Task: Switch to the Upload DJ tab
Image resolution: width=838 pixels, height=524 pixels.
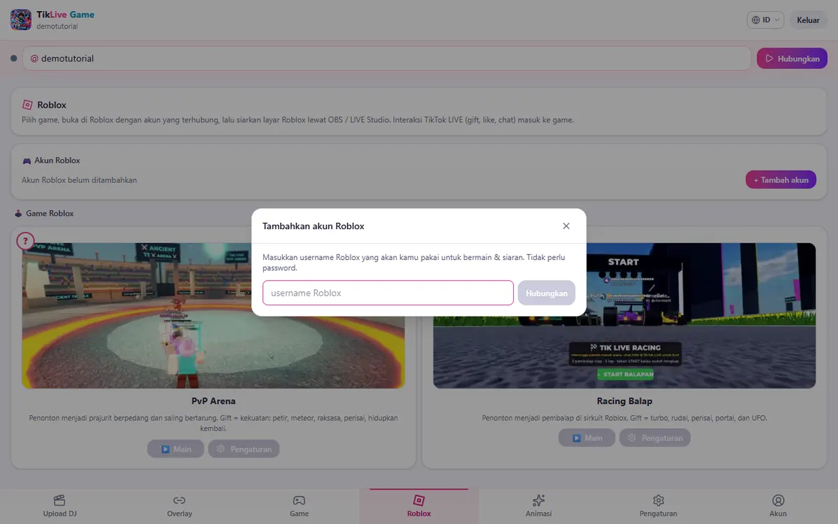Action: pos(59,507)
